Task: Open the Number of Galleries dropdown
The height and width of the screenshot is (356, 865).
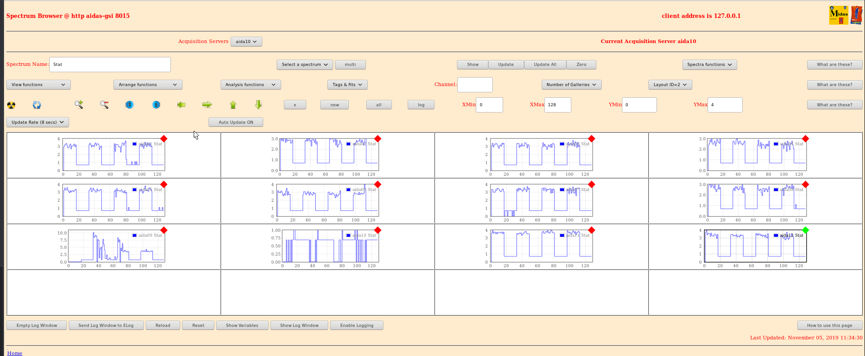Action: [572, 84]
